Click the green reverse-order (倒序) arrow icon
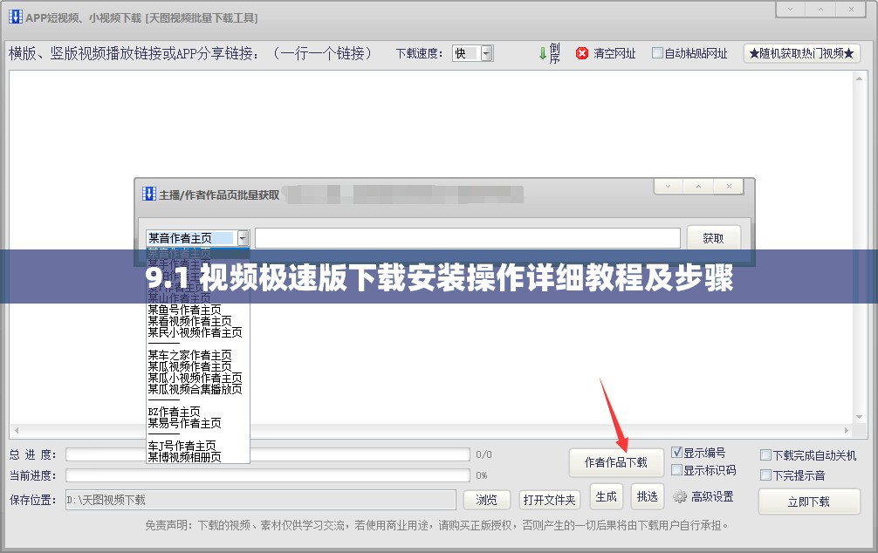Viewport: 878px width, 553px height. 543,53
